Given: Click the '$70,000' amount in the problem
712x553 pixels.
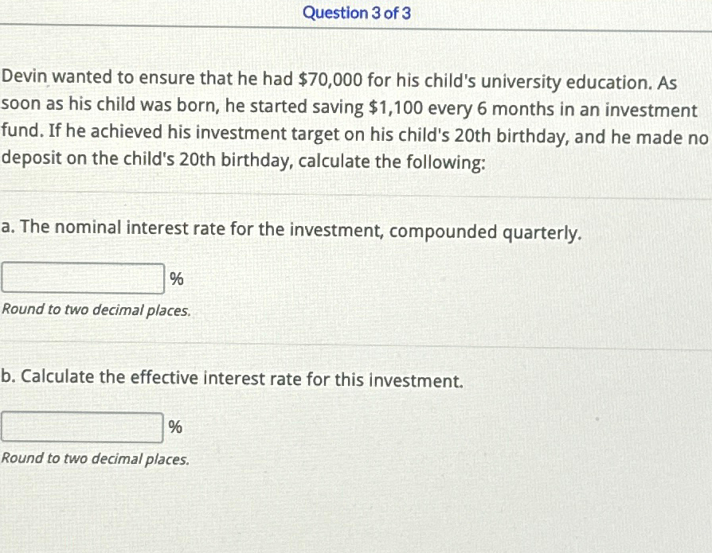Looking at the screenshot, I should [331, 80].
